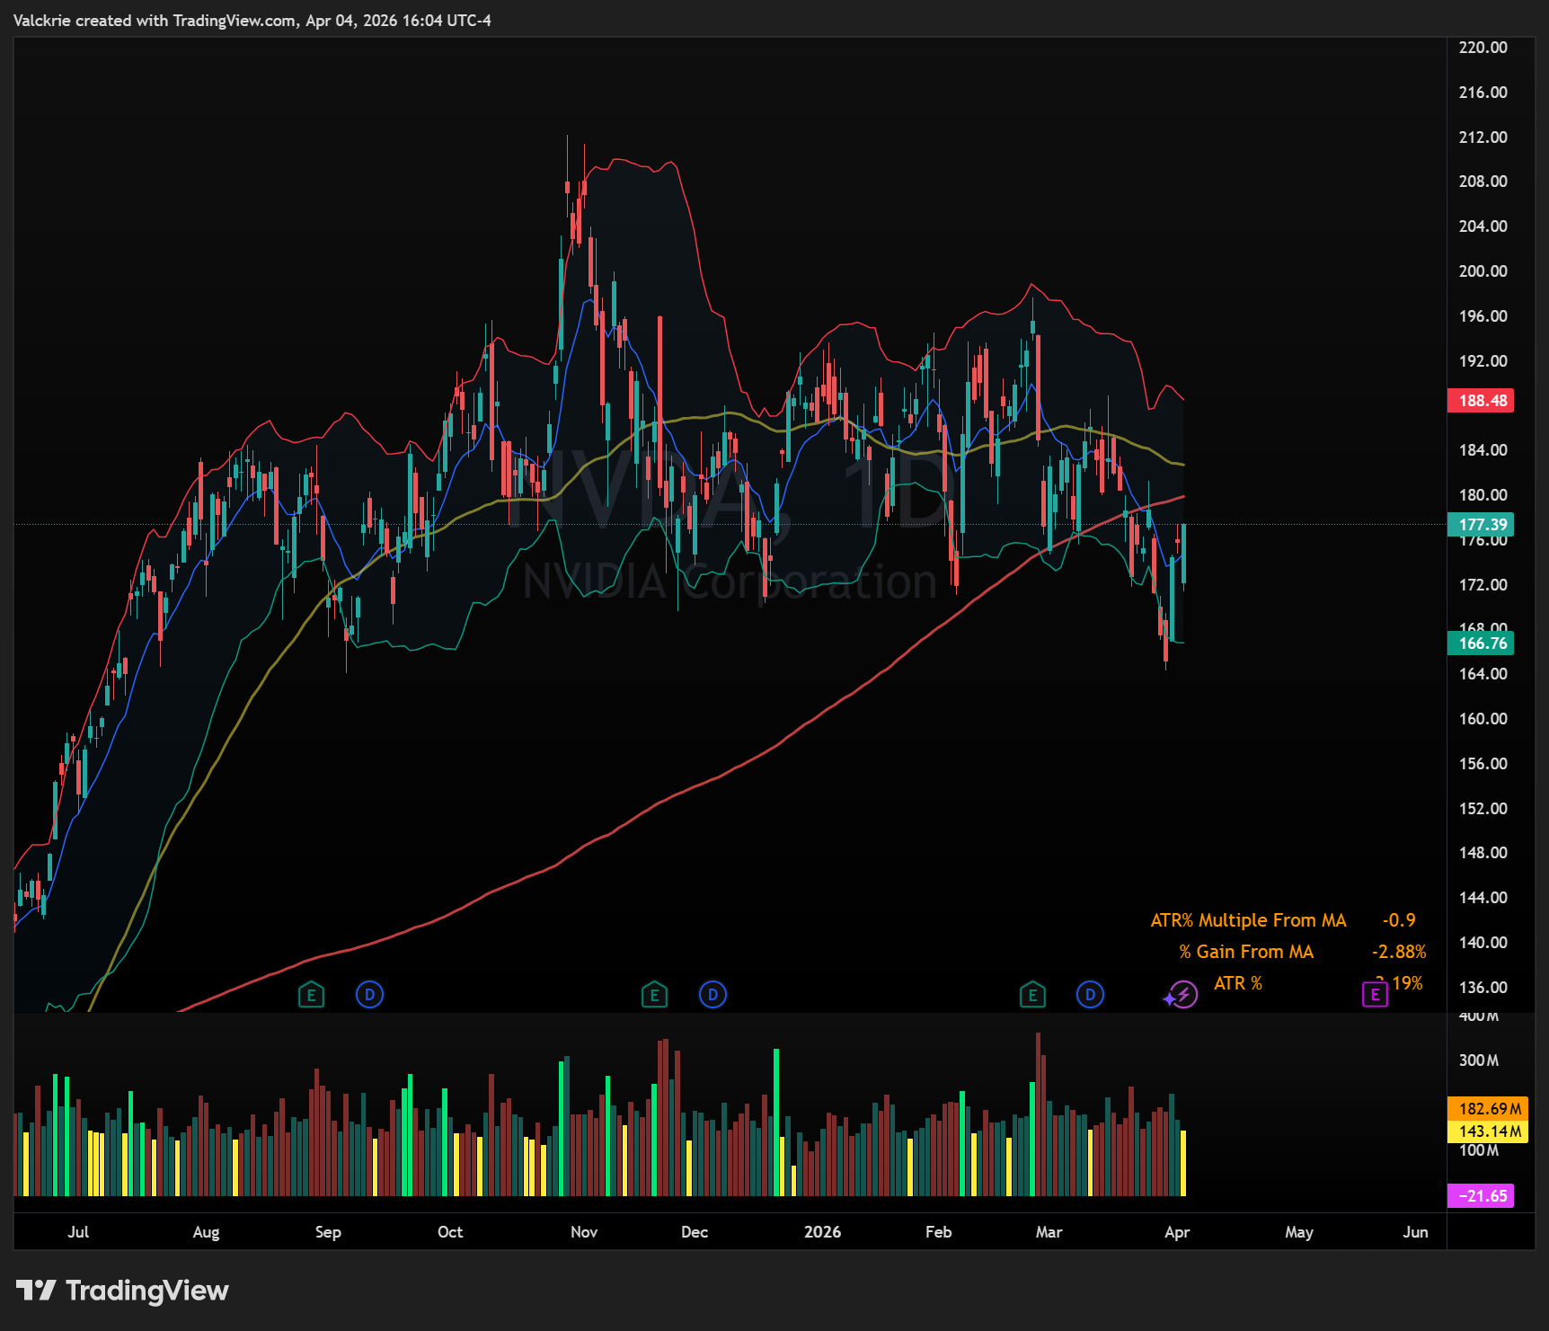
Task: Click the 192.00 price axis tick
Action: [x=1483, y=361]
